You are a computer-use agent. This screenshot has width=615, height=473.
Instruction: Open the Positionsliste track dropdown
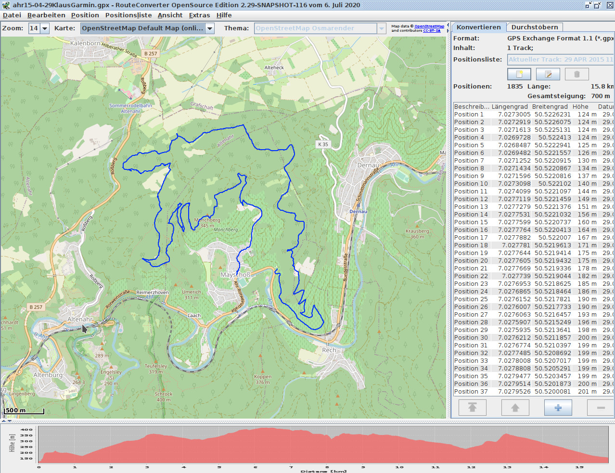tap(561, 59)
